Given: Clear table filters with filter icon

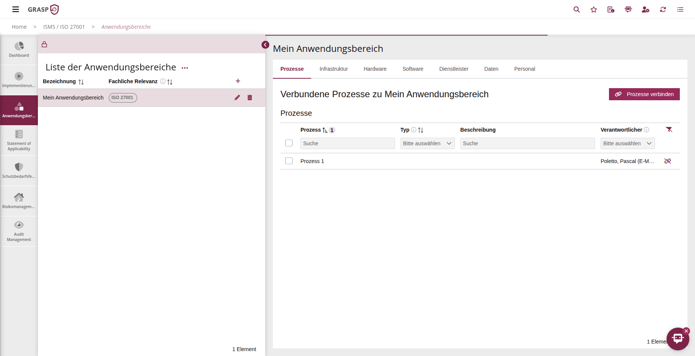Looking at the screenshot, I should point(669,130).
